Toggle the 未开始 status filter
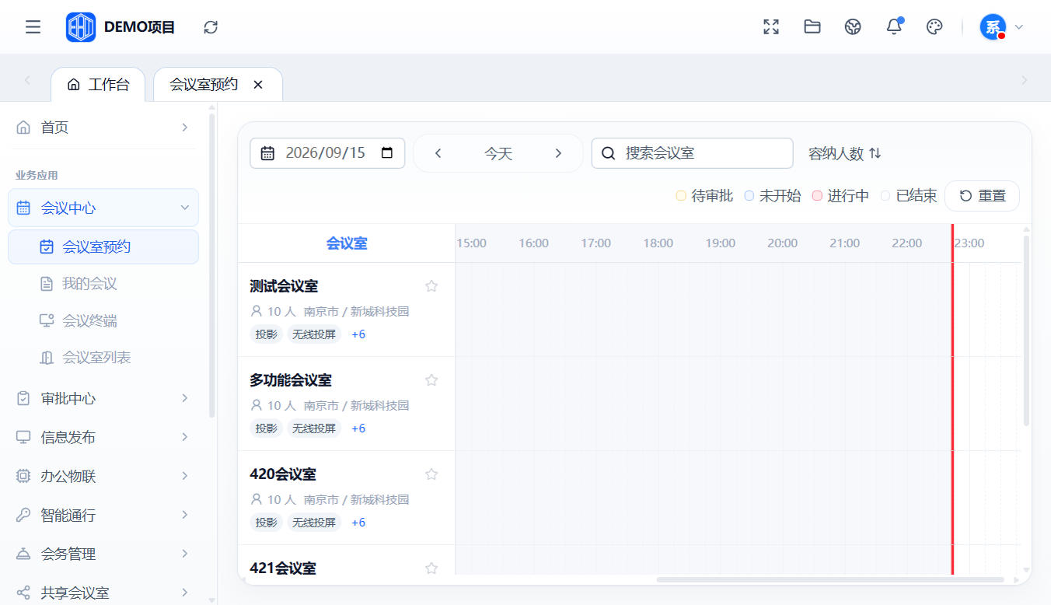 [773, 196]
